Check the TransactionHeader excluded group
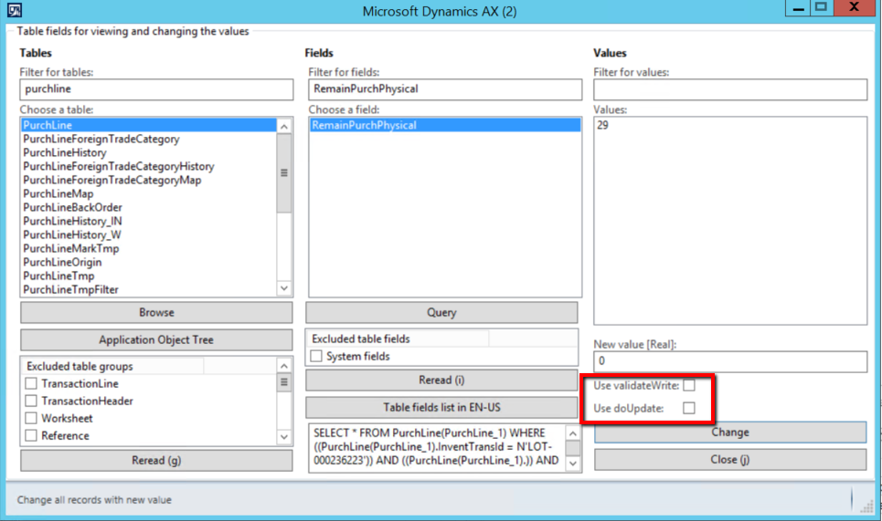The height and width of the screenshot is (521, 882). click(x=31, y=401)
